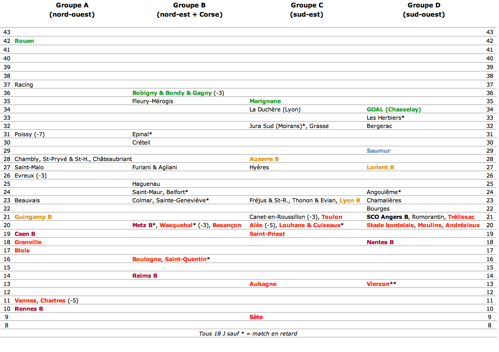Click the green Marignane entry
The height and width of the screenshot is (352, 499).
265,101
